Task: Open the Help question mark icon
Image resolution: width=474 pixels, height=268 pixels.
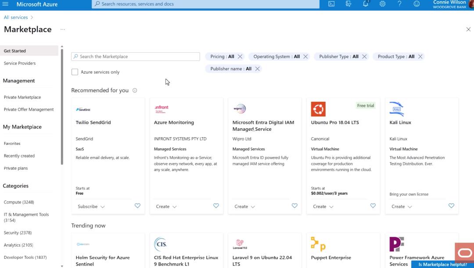Action: pos(399,4)
